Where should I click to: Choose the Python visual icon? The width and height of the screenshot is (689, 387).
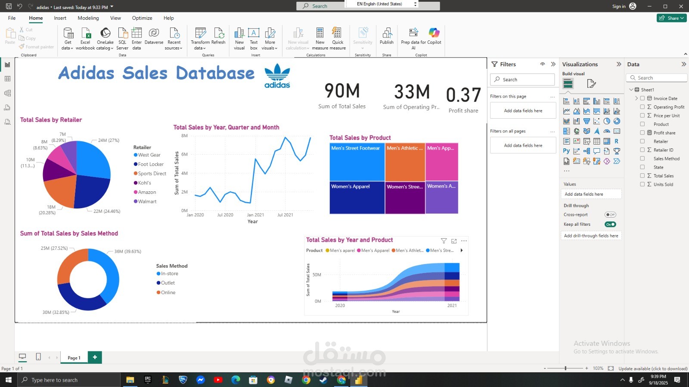566,151
